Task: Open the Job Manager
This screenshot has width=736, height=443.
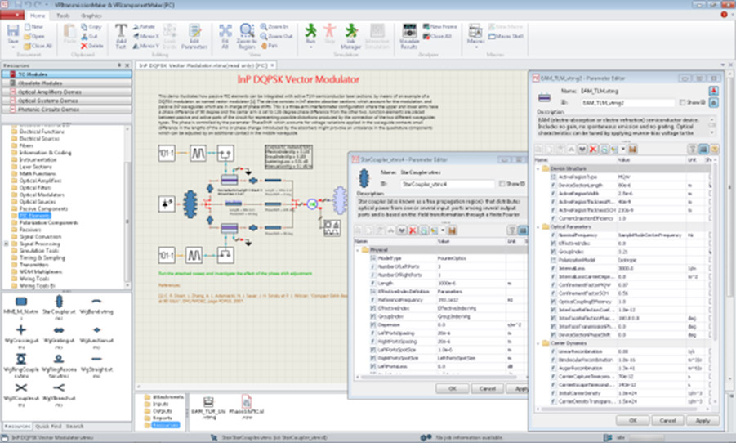Action: point(350,34)
